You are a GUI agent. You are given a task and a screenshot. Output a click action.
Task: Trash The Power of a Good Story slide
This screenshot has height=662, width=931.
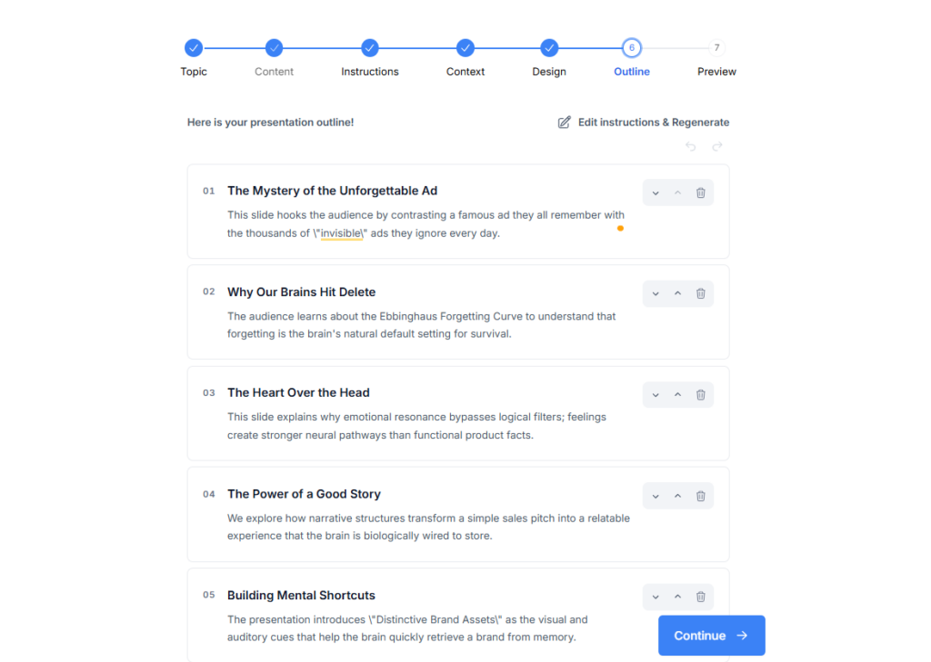coord(701,496)
